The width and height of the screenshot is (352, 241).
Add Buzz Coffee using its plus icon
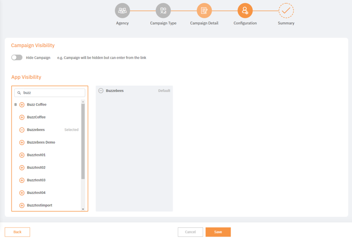point(21,104)
